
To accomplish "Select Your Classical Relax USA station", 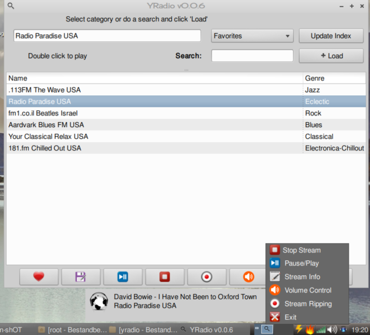I will click(186, 137).
